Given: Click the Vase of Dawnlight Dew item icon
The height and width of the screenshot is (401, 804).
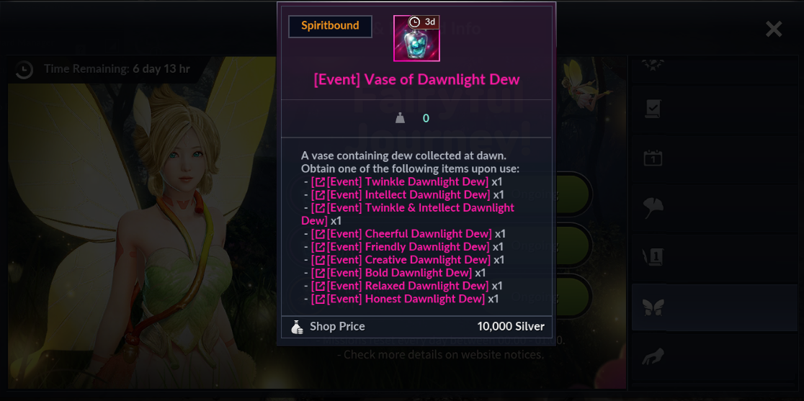Looking at the screenshot, I should tap(416, 38).
